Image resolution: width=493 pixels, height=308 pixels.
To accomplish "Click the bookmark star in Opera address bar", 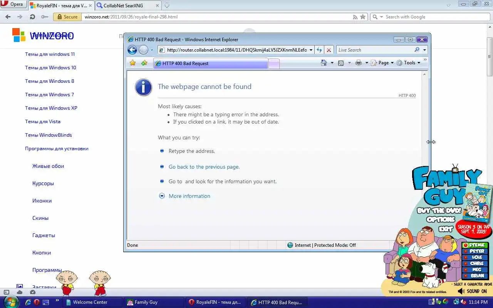I will tap(362, 17).
